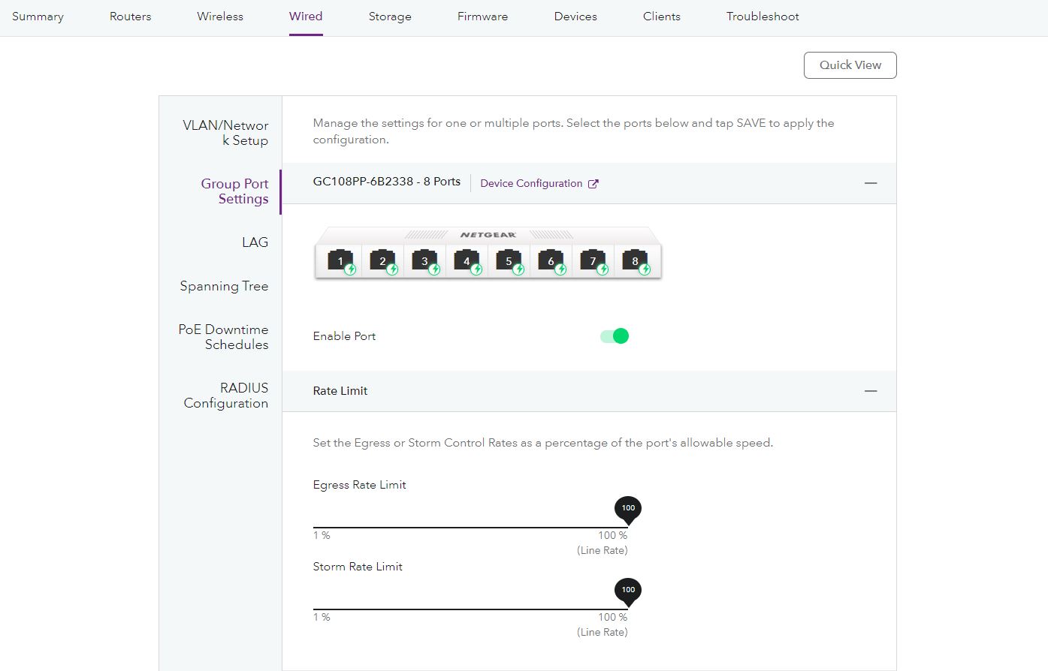Go to Spanning Tree settings

coord(224,286)
